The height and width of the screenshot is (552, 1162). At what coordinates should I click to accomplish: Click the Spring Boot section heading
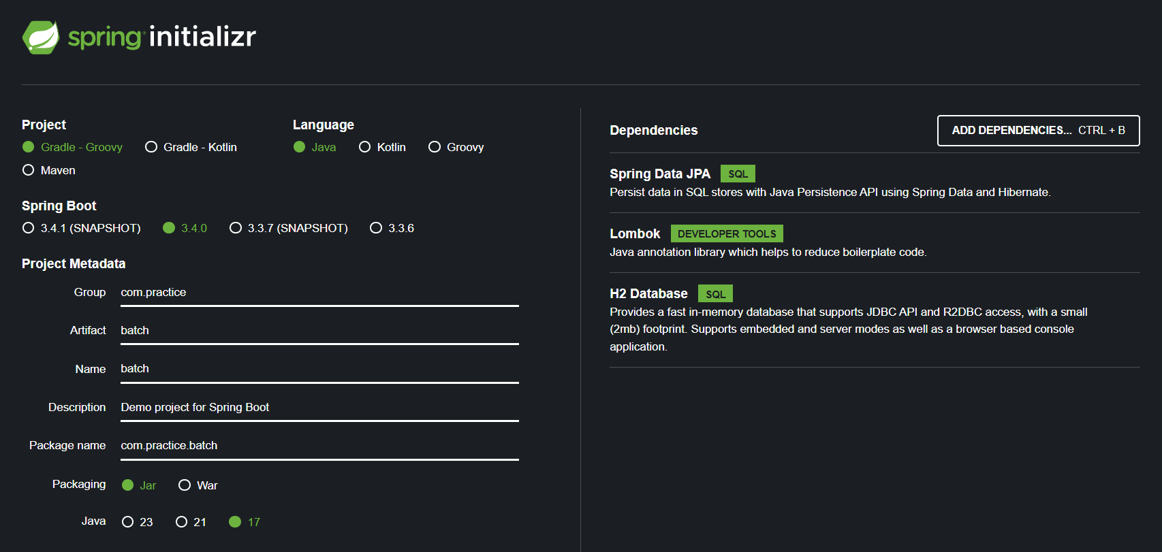[59, 206]
